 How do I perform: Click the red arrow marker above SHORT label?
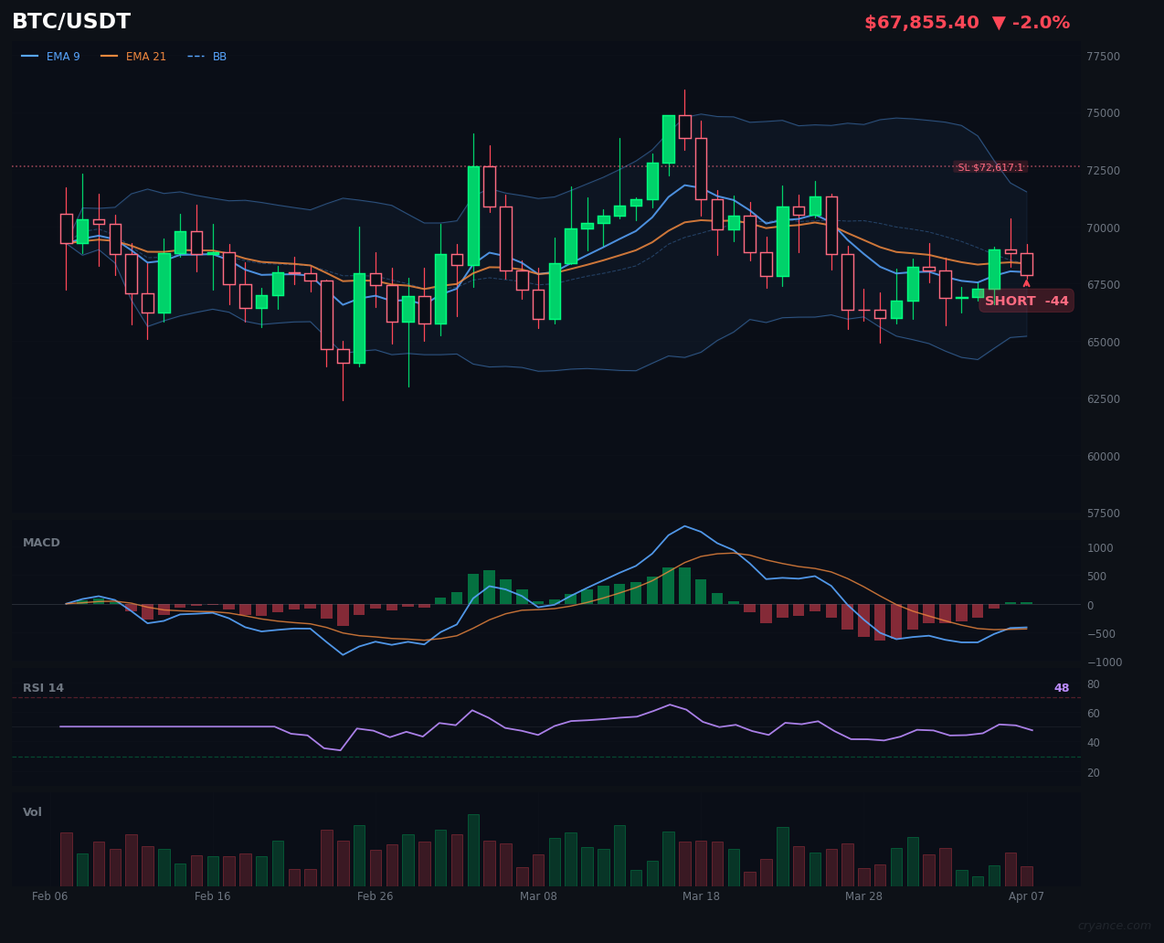tap(1026, 283)
